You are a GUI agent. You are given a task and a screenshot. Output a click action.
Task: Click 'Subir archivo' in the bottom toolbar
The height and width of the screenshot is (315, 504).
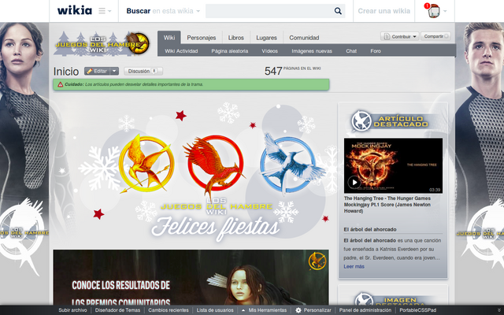coord(72,310)
